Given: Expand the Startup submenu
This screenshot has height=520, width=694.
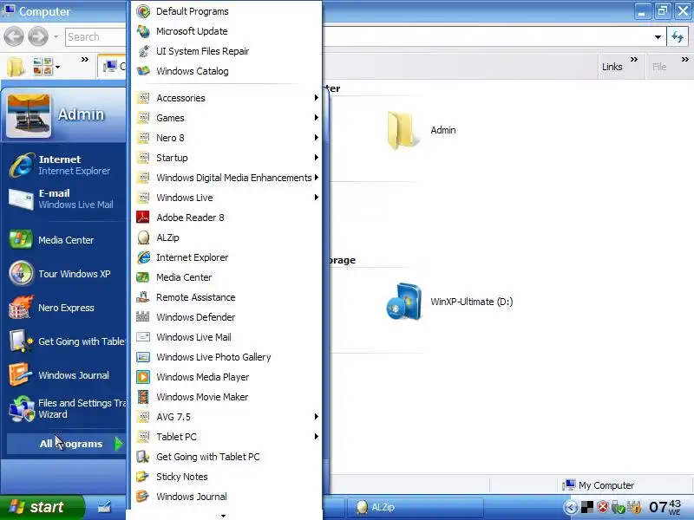Looking at the screenshot, I should (226, 158).
